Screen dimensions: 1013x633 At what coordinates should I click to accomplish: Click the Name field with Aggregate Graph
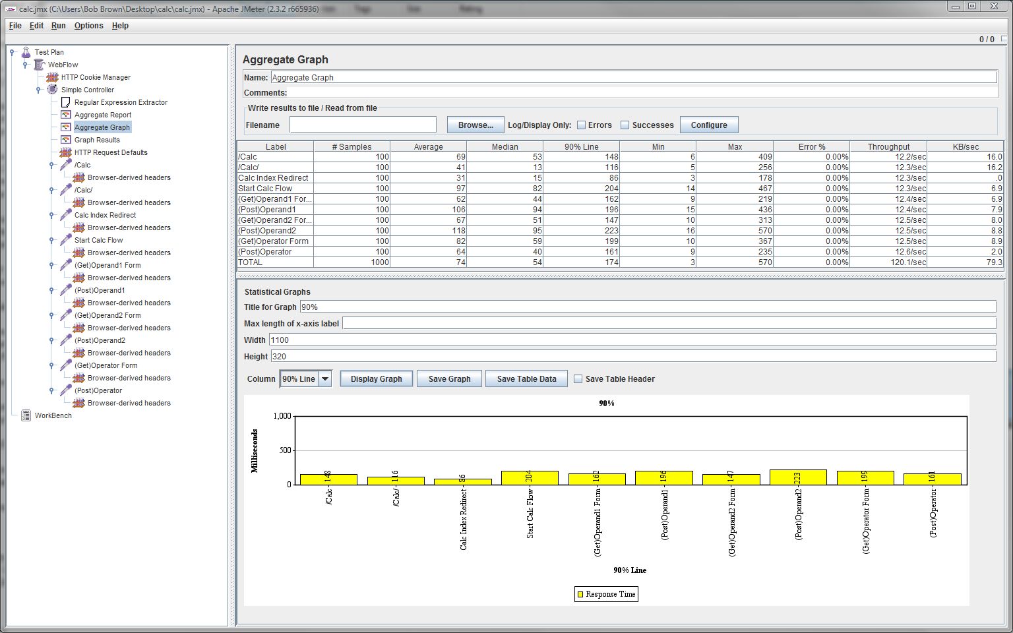[634, 77]
